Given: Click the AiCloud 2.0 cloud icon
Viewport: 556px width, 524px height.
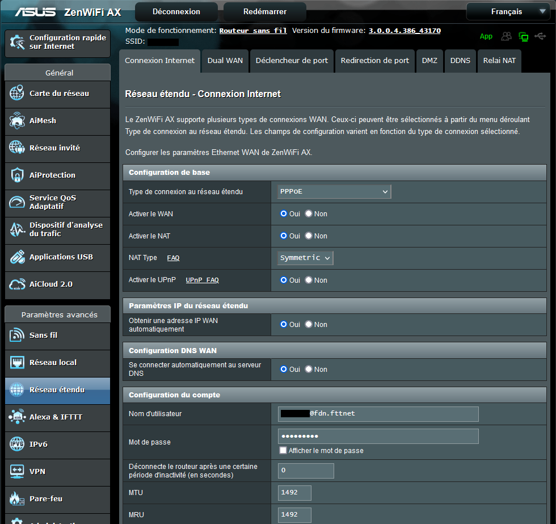Looking at the screenshot, I should point(16,284).
